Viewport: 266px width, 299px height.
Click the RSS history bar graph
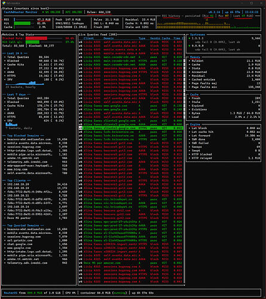tap(209, 24)
